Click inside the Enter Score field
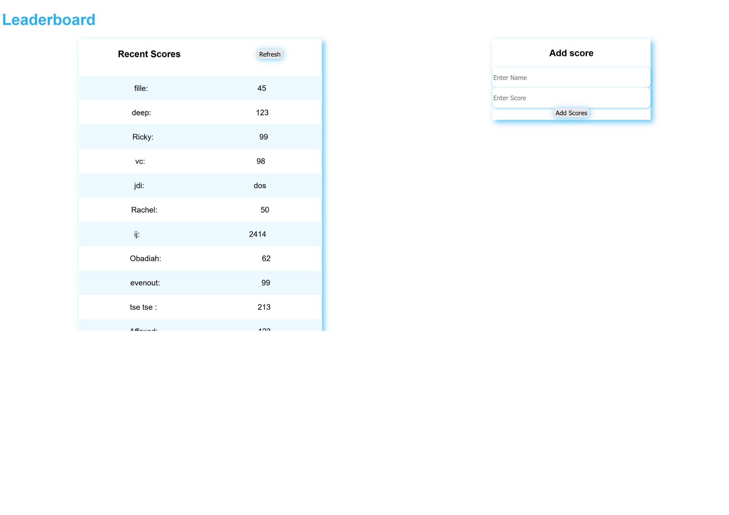 click(571, 98)
